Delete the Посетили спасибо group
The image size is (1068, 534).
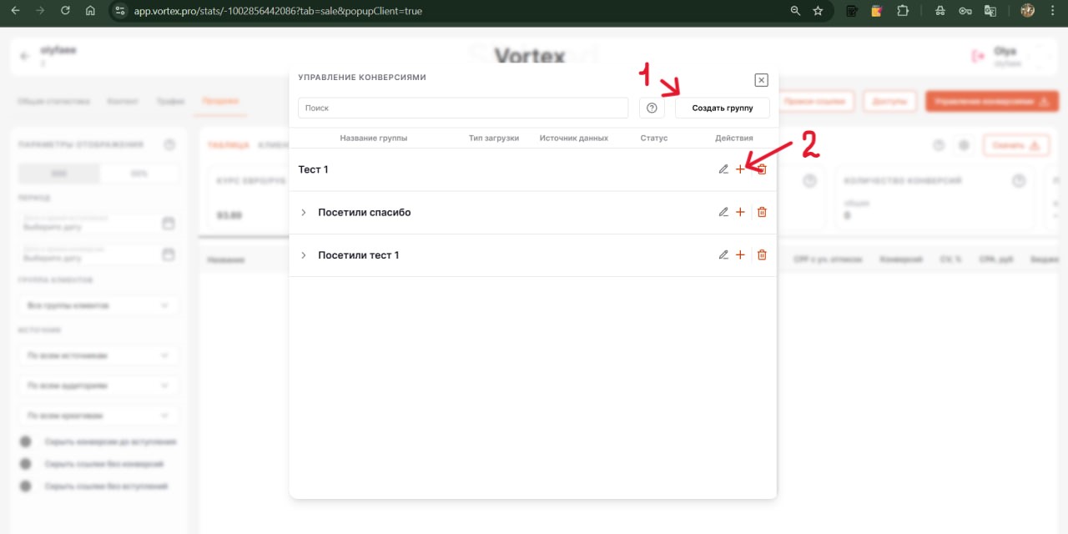[x=762, y=212]
